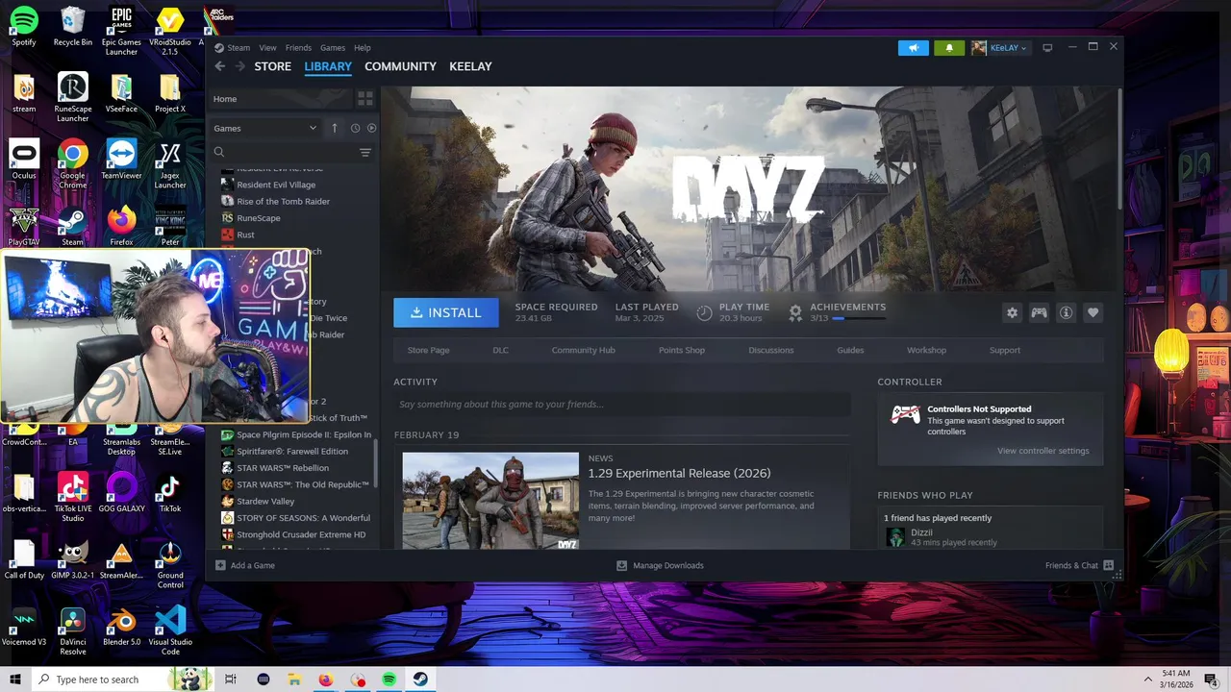The height and width of the screenshot is (692, 1231).
Task: Select Resident Evil Village in library
Action: (x=276, y=185)
